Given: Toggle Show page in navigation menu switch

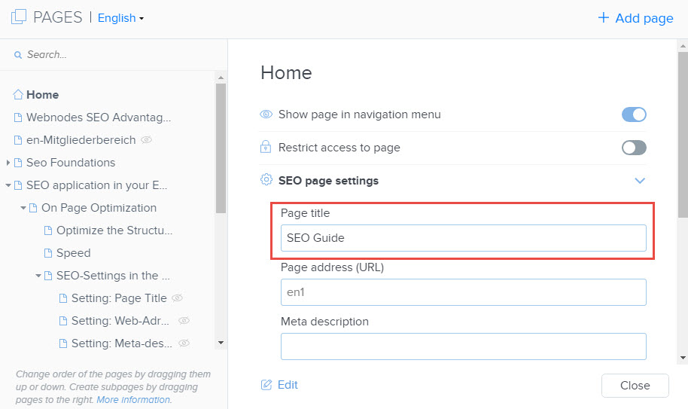Looking at the screenshot, I should pos(634,114).
